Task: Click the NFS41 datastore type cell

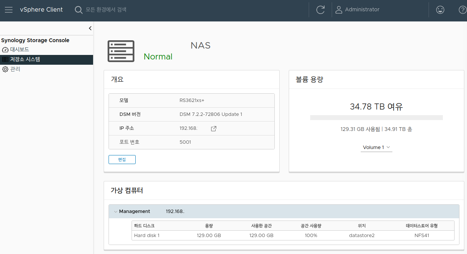Action: [422, 236]
